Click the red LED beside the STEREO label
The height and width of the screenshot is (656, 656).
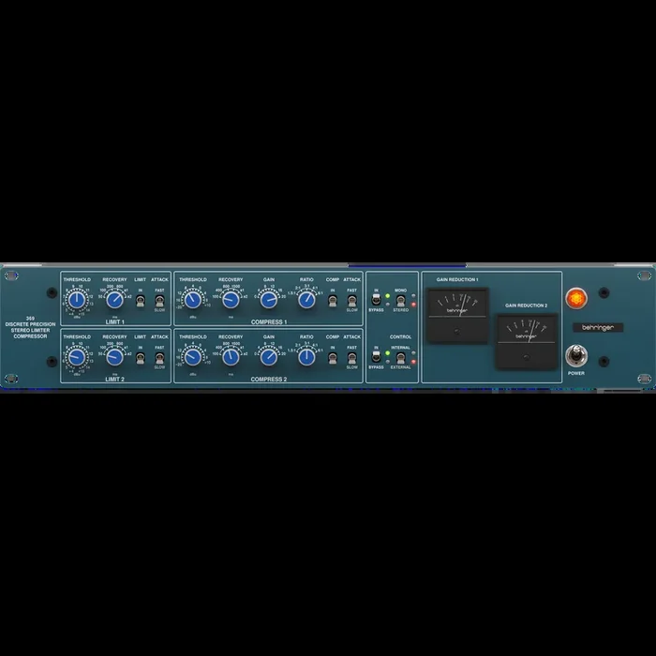(x=413, y=305)
